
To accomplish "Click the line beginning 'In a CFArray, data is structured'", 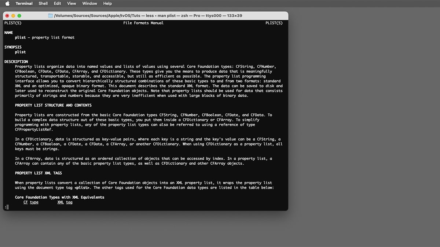I will pos(143,159).
